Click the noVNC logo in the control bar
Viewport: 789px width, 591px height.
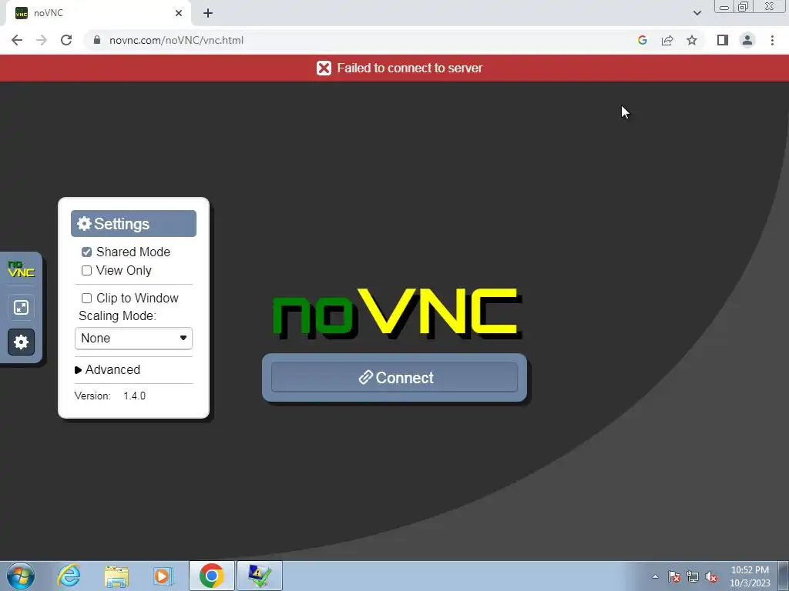(21, 269)
